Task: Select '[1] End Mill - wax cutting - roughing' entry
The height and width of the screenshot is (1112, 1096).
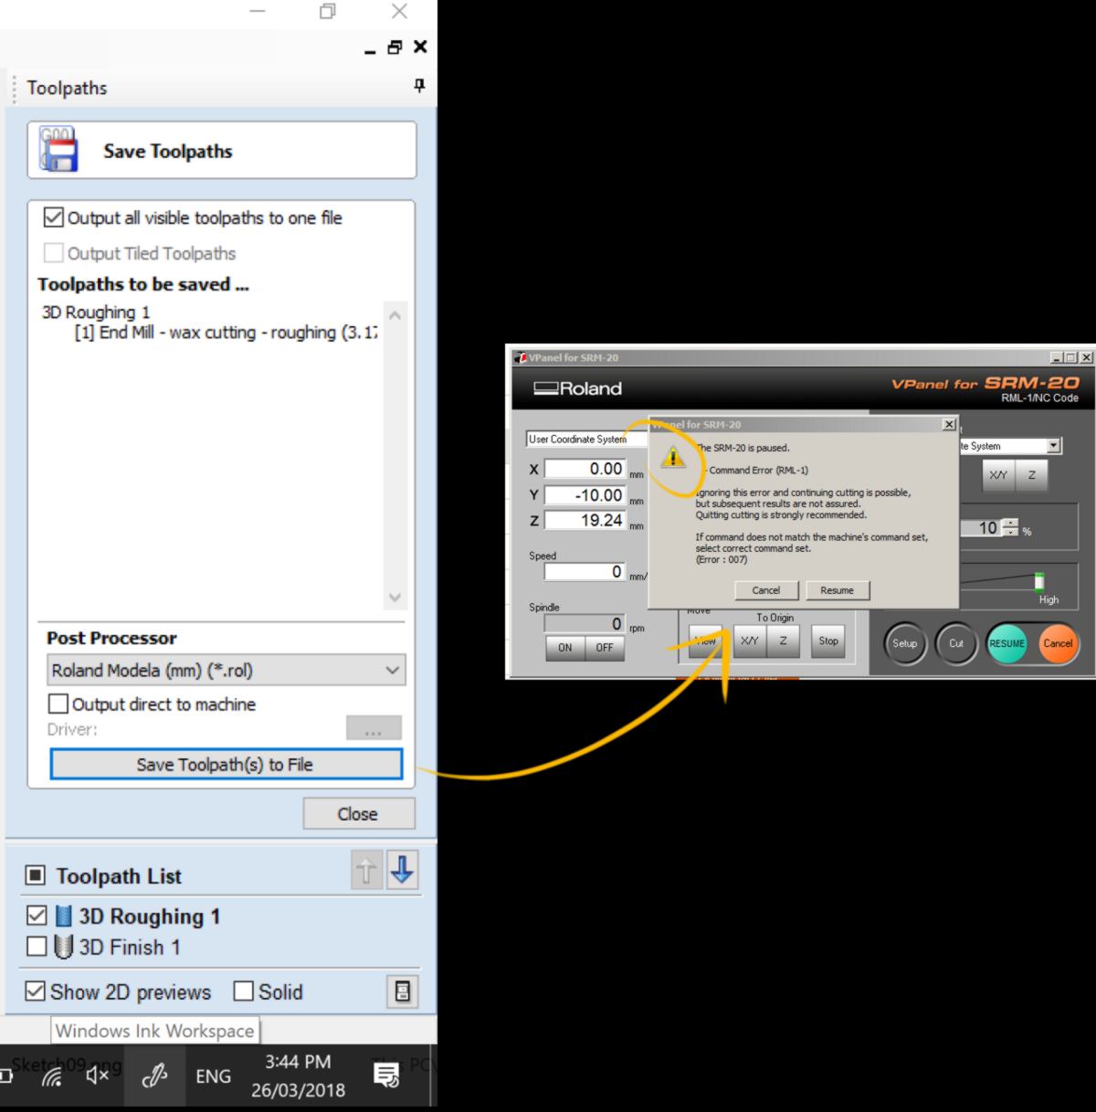Action: pos(226,333)
